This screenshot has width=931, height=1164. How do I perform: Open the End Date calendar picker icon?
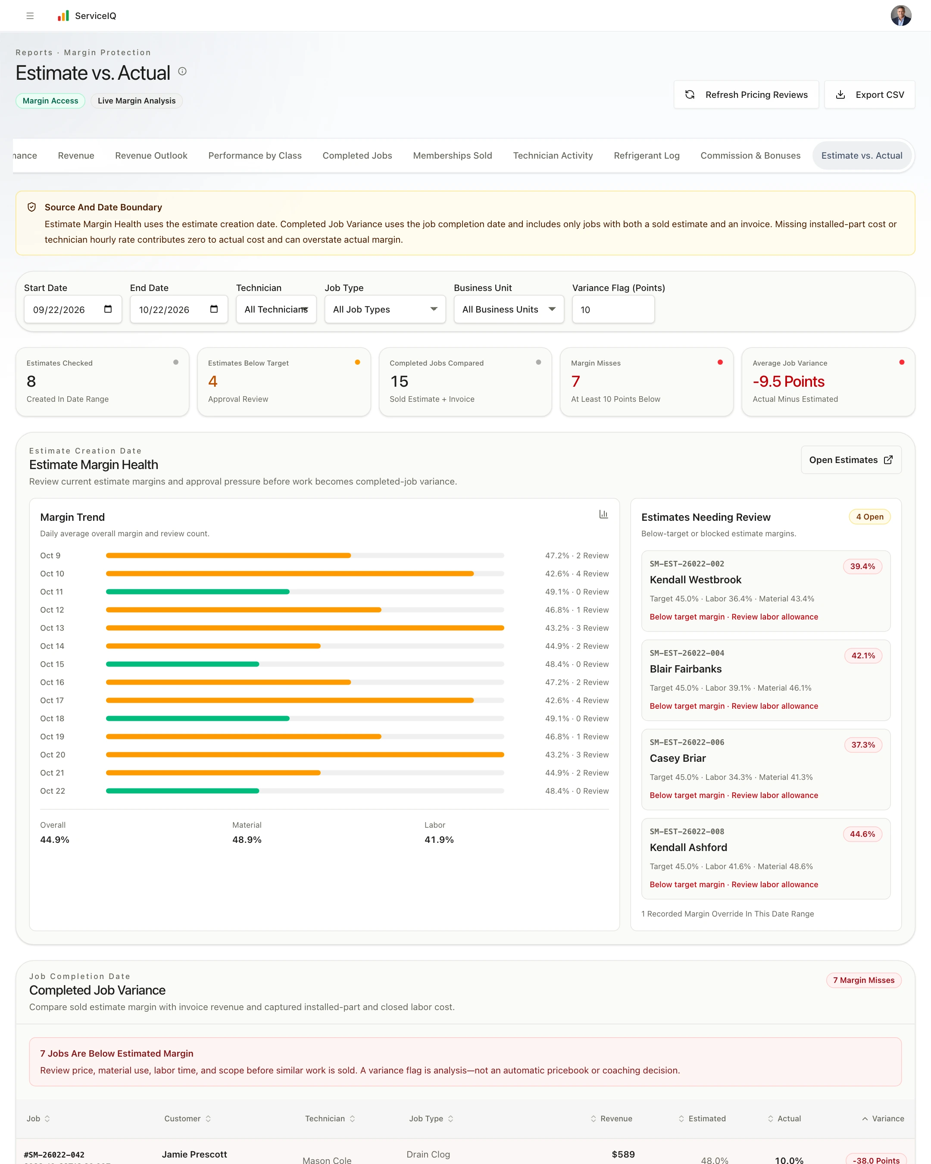tap(214, 309)
